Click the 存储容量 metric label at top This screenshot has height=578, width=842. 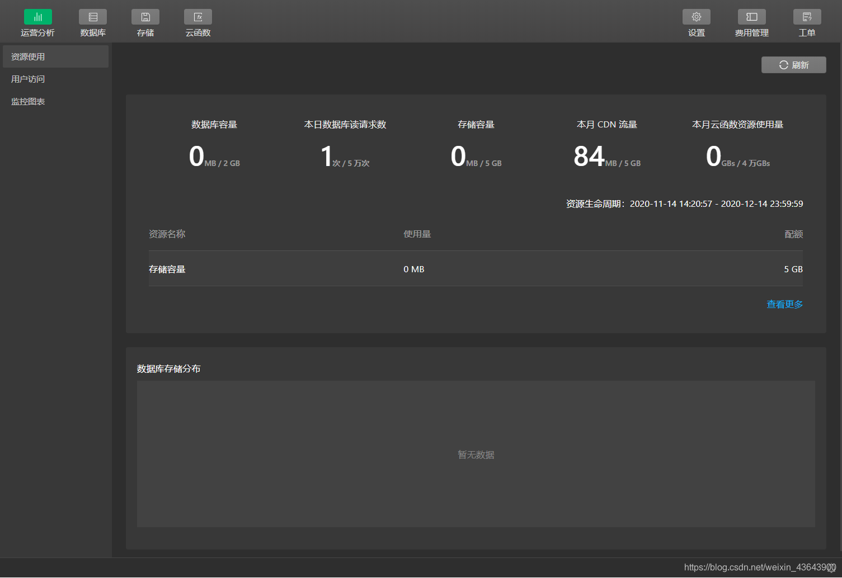coord(476,125)
